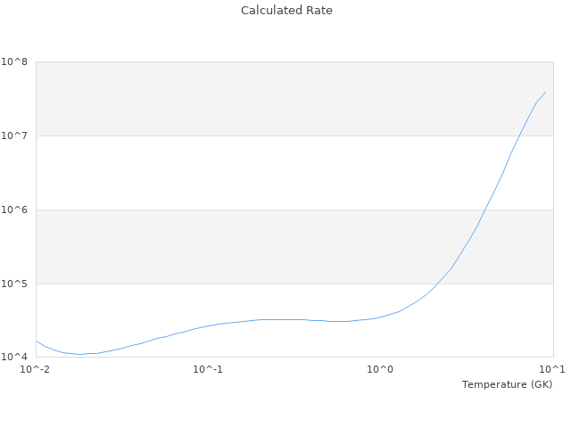Viewport: 571px width, 428px height.
Task: Select the 10^7 y-axis label
Action: [x=14, y=136]
